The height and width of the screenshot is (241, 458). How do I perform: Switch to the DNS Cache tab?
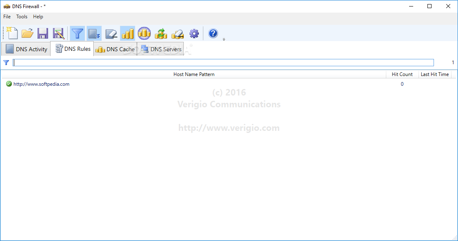pyautogui.click(x=115, y=49)
